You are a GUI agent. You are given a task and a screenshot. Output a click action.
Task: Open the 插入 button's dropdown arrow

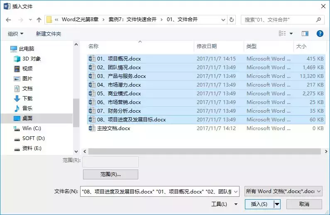(x=277, y=204)
